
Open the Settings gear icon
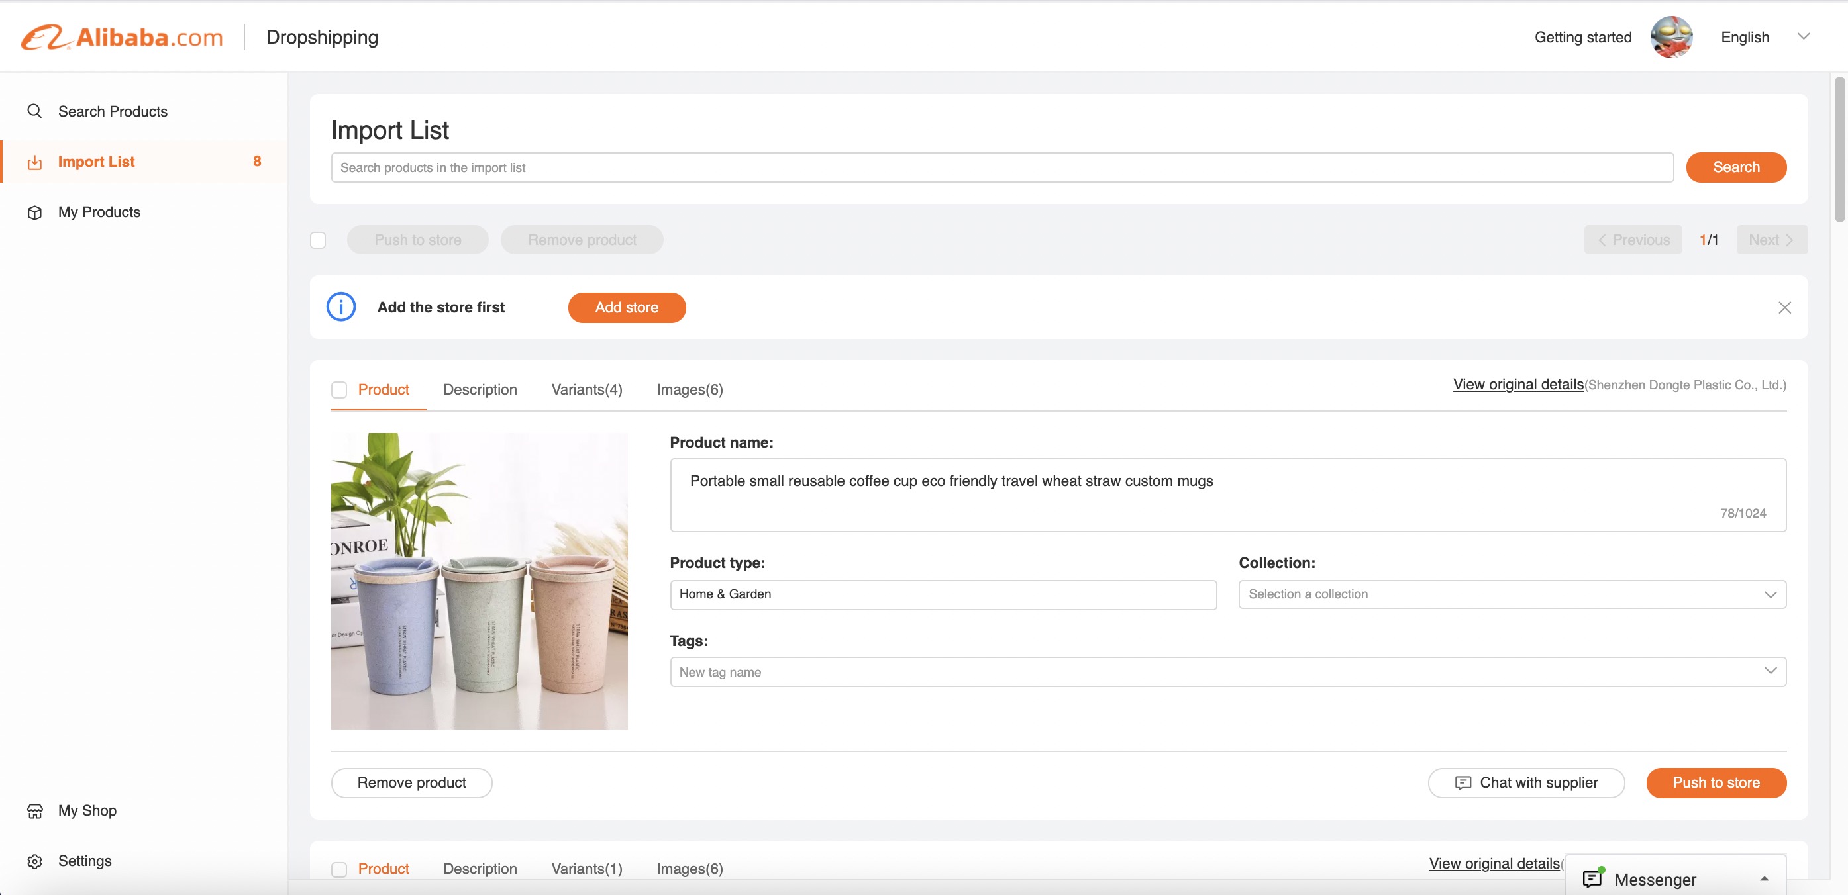click(34, 861)
